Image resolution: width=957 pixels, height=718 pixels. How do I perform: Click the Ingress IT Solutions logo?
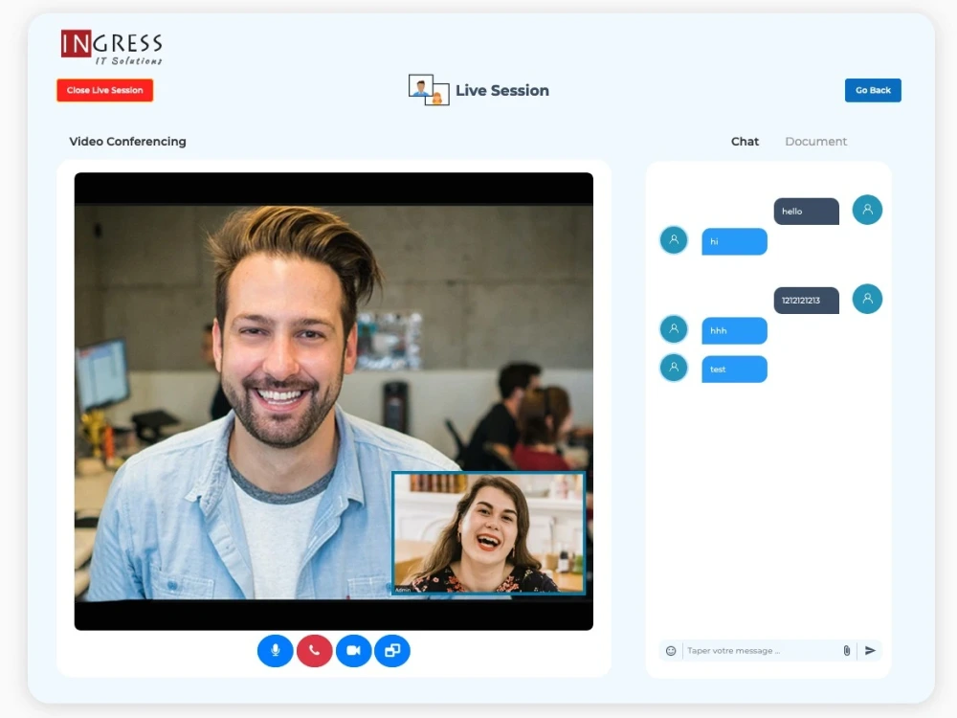click(x=112, y=47)
